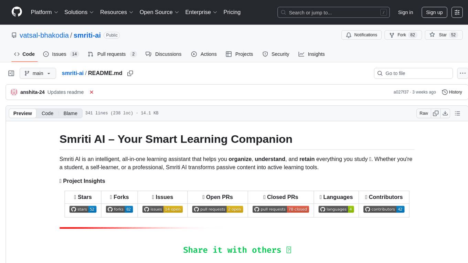
Task: View failed checks red X status
Action: click(x=92, y=92)
